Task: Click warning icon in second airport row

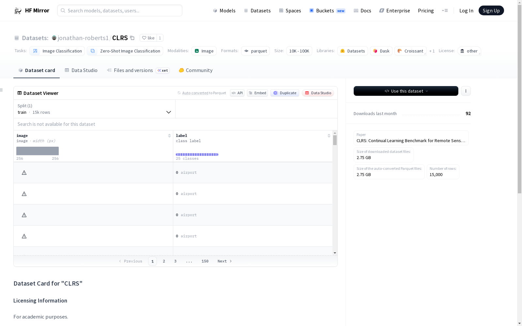Action: pyautogui.click(x=24, y=194)
